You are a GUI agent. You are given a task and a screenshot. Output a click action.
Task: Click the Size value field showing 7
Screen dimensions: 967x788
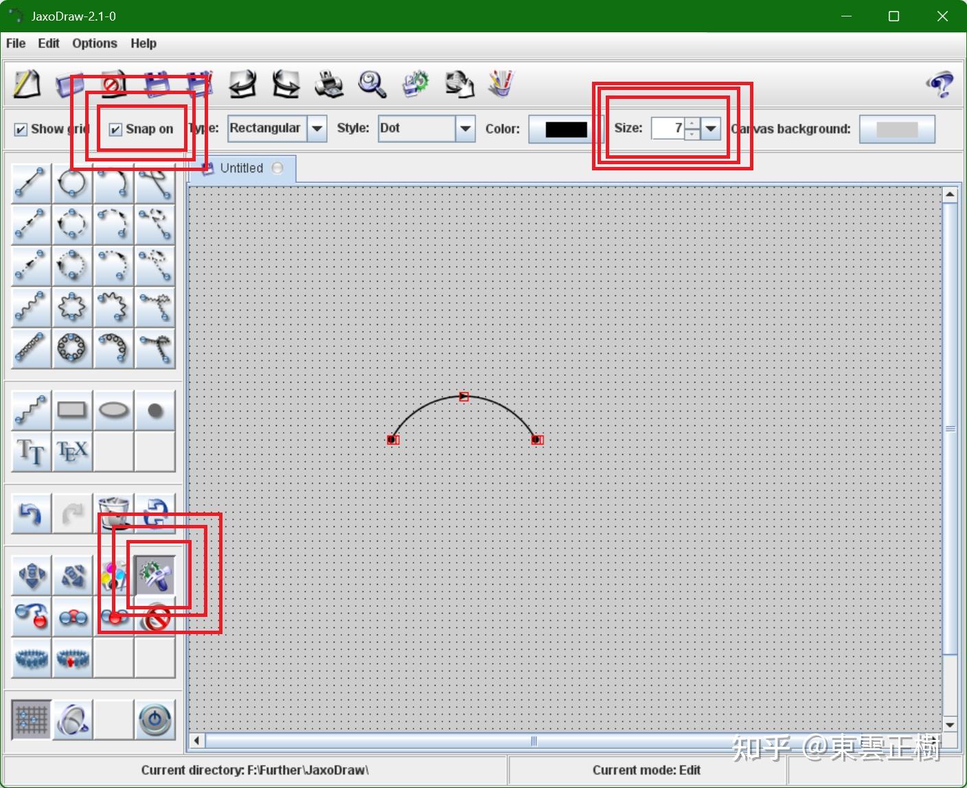tap(668, 128)
